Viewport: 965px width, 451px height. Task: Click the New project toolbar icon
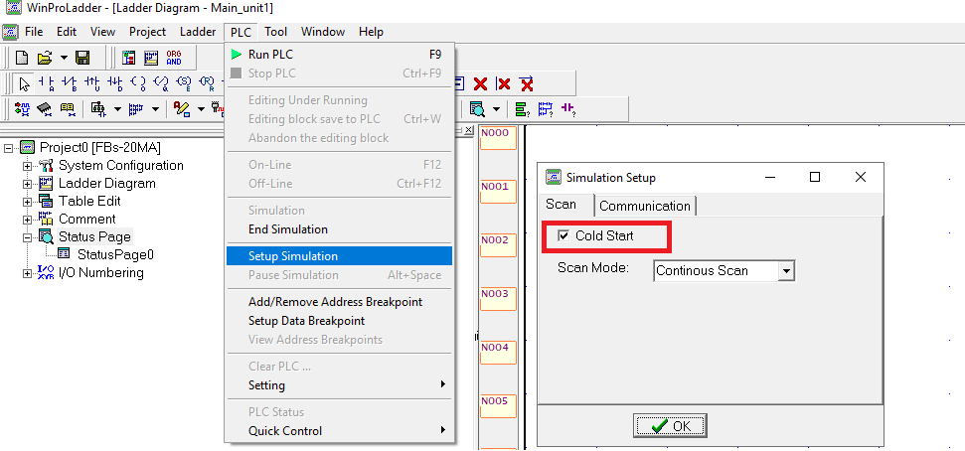pyautogui.click(x=22, y=58)
